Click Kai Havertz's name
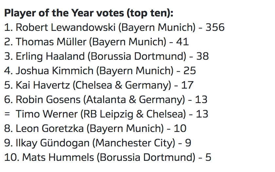This screenshot has width=275, height=172. (43, 85)
